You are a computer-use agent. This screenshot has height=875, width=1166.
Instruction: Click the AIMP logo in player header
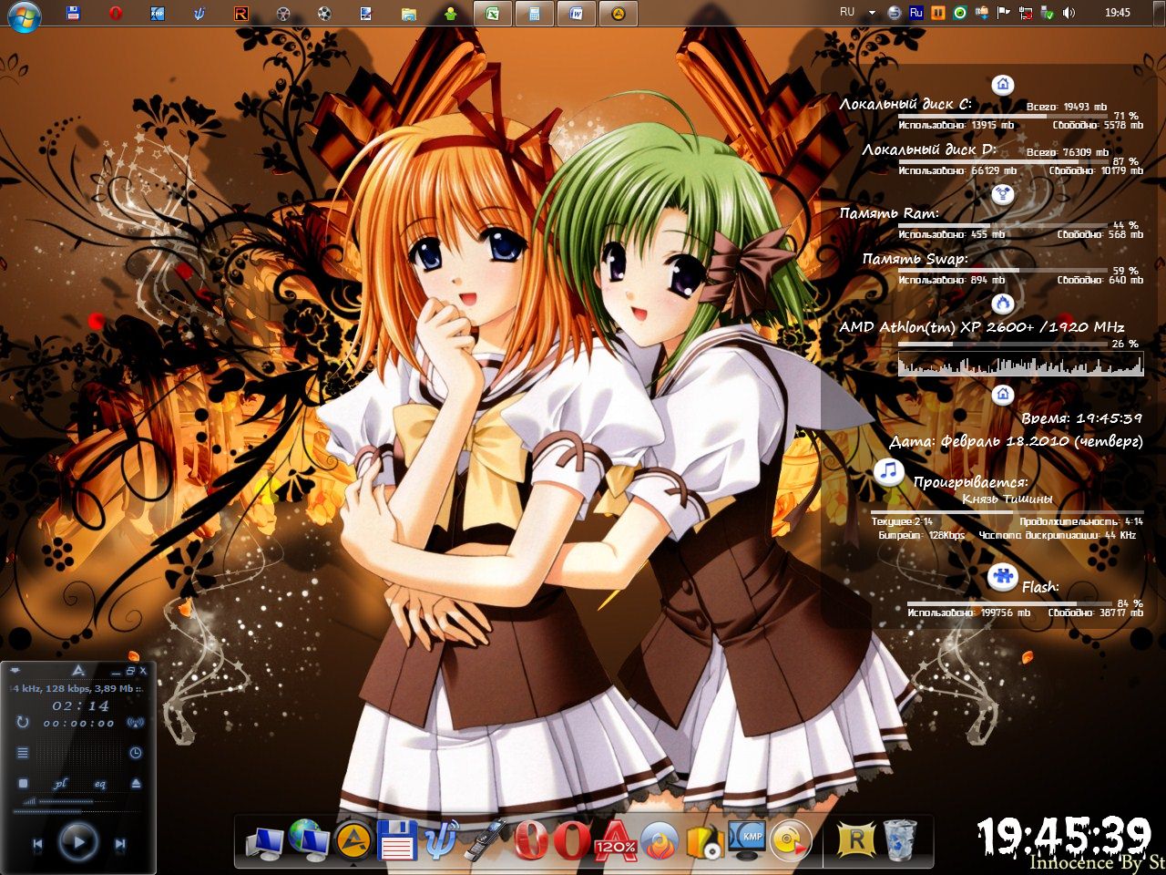coord(78,671)
